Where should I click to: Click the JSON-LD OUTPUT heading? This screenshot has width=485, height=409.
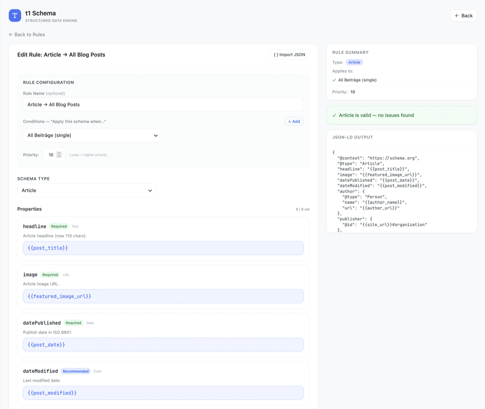(x=352, y=137)
